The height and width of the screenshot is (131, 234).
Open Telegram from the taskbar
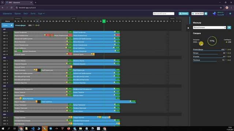(x=50, y=128)
